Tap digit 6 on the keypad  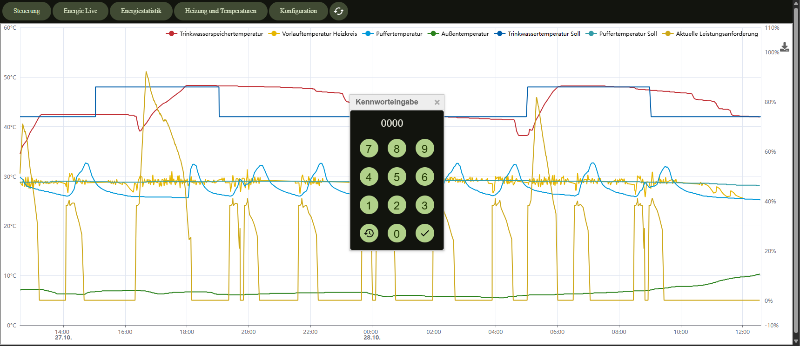425,177
